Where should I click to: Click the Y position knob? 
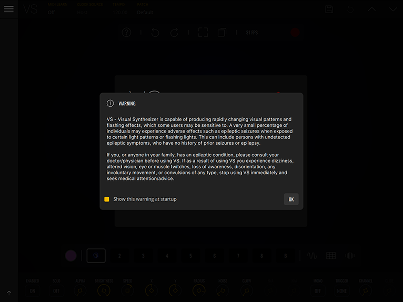pos(175,291)
